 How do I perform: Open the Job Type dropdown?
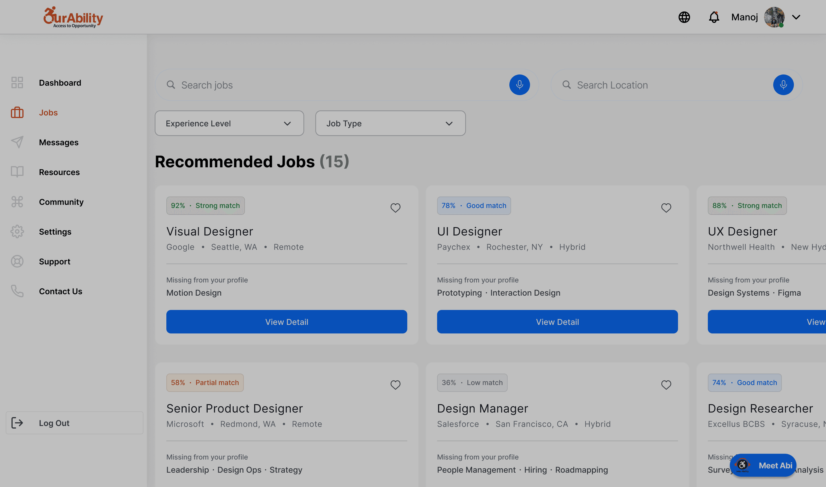[390, 123]
